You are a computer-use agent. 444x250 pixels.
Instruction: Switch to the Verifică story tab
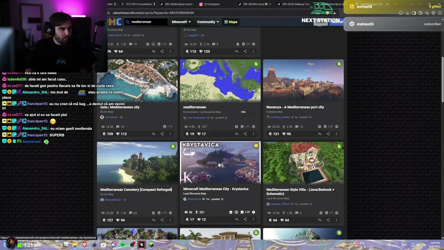pos(255,4)
